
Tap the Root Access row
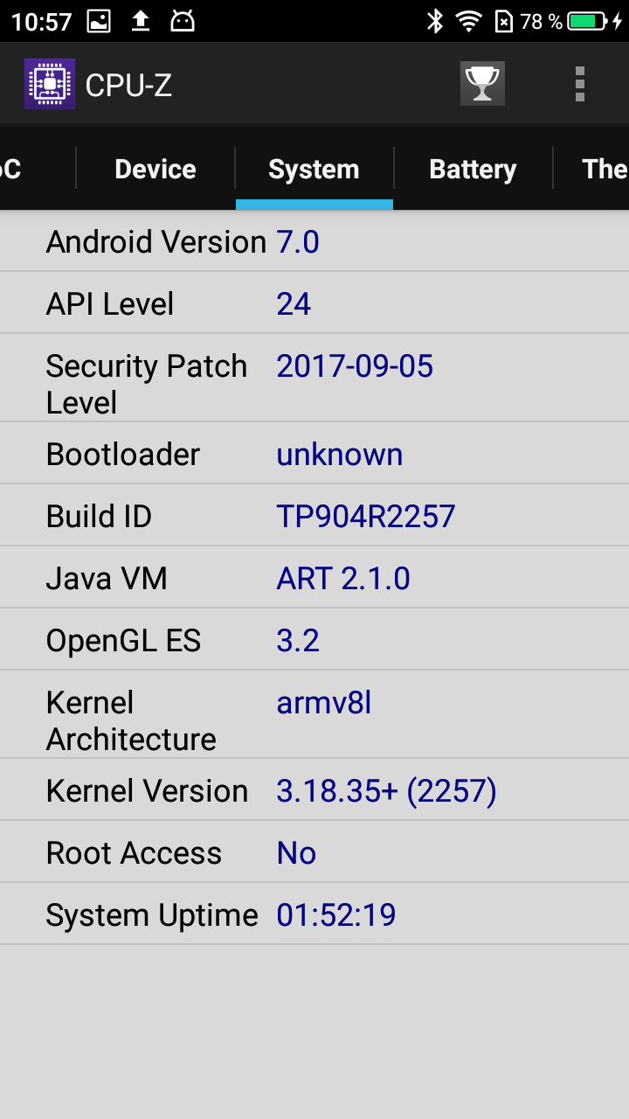314,852
